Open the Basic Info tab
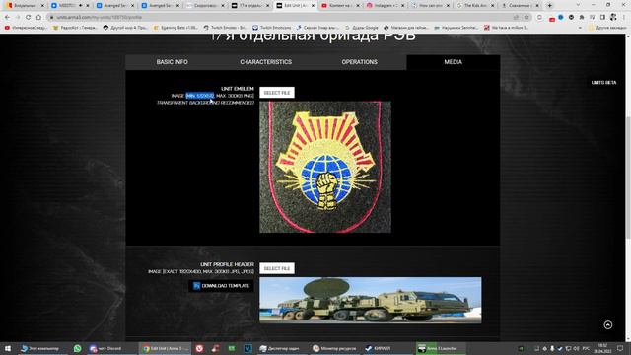The height and width of the screenshot is (355, 631). pyautogui.click(x=173, y=62)
